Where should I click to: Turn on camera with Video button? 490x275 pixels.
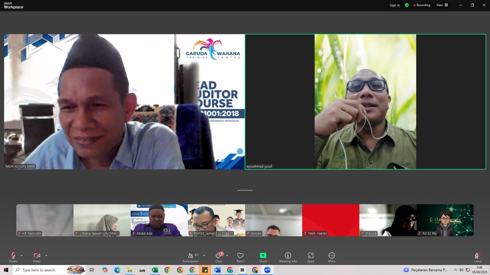coord(37,257)
